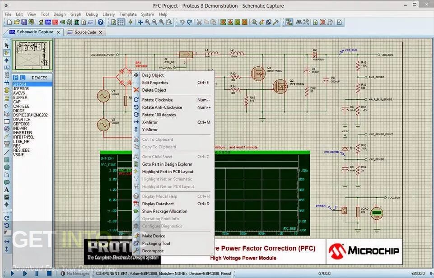Image resolution: width=434 pixels, height=278 pixels.
Task: Click the Stop simulation button
Action: (49, 273)
